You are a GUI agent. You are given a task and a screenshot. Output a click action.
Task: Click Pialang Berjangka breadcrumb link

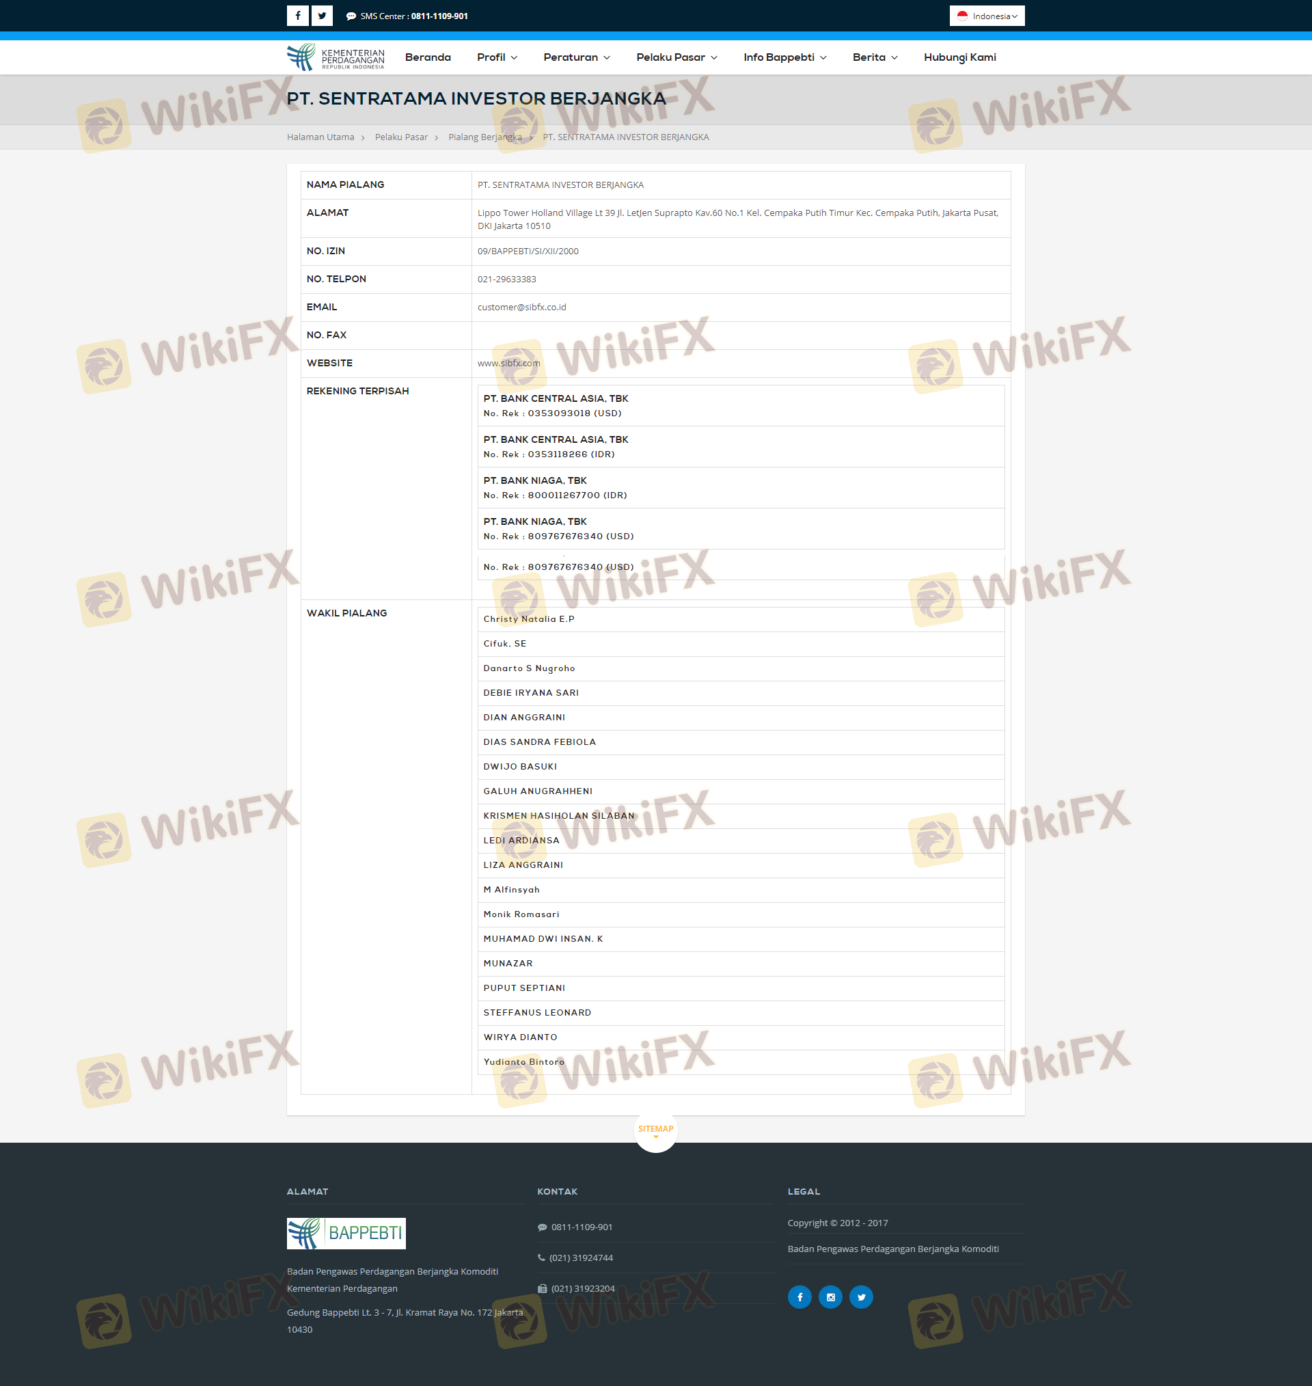pos(485,137)
